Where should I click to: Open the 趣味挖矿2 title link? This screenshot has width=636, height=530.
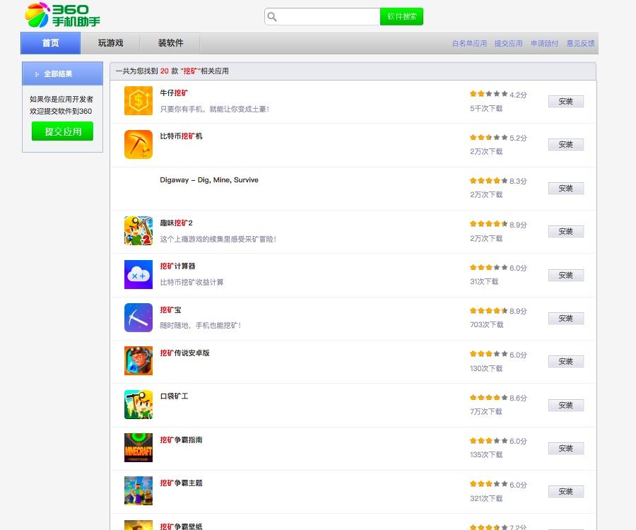click(x=176, y=223)
